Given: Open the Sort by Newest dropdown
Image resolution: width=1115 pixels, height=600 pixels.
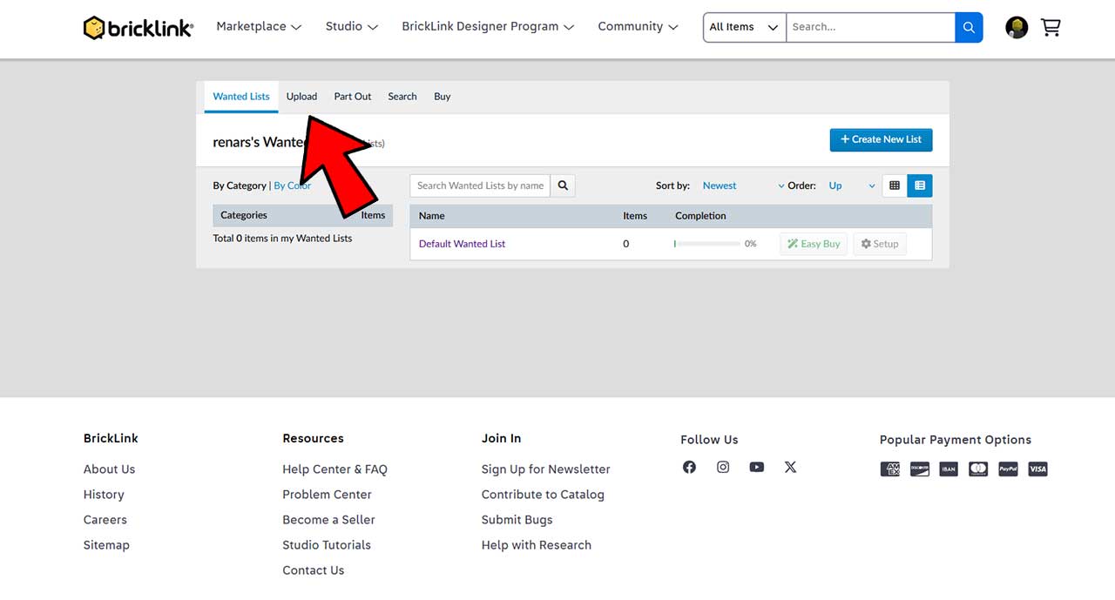Looking at the screenshot, I should [743, 185].
